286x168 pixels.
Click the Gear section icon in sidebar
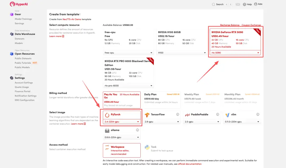click(12, 14)
